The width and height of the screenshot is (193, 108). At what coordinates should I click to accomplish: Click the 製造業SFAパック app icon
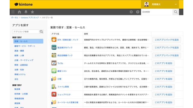pos(54,47)
